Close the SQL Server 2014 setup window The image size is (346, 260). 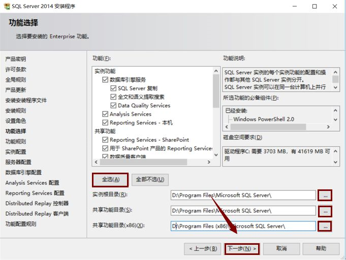click(x=335, y=7)
